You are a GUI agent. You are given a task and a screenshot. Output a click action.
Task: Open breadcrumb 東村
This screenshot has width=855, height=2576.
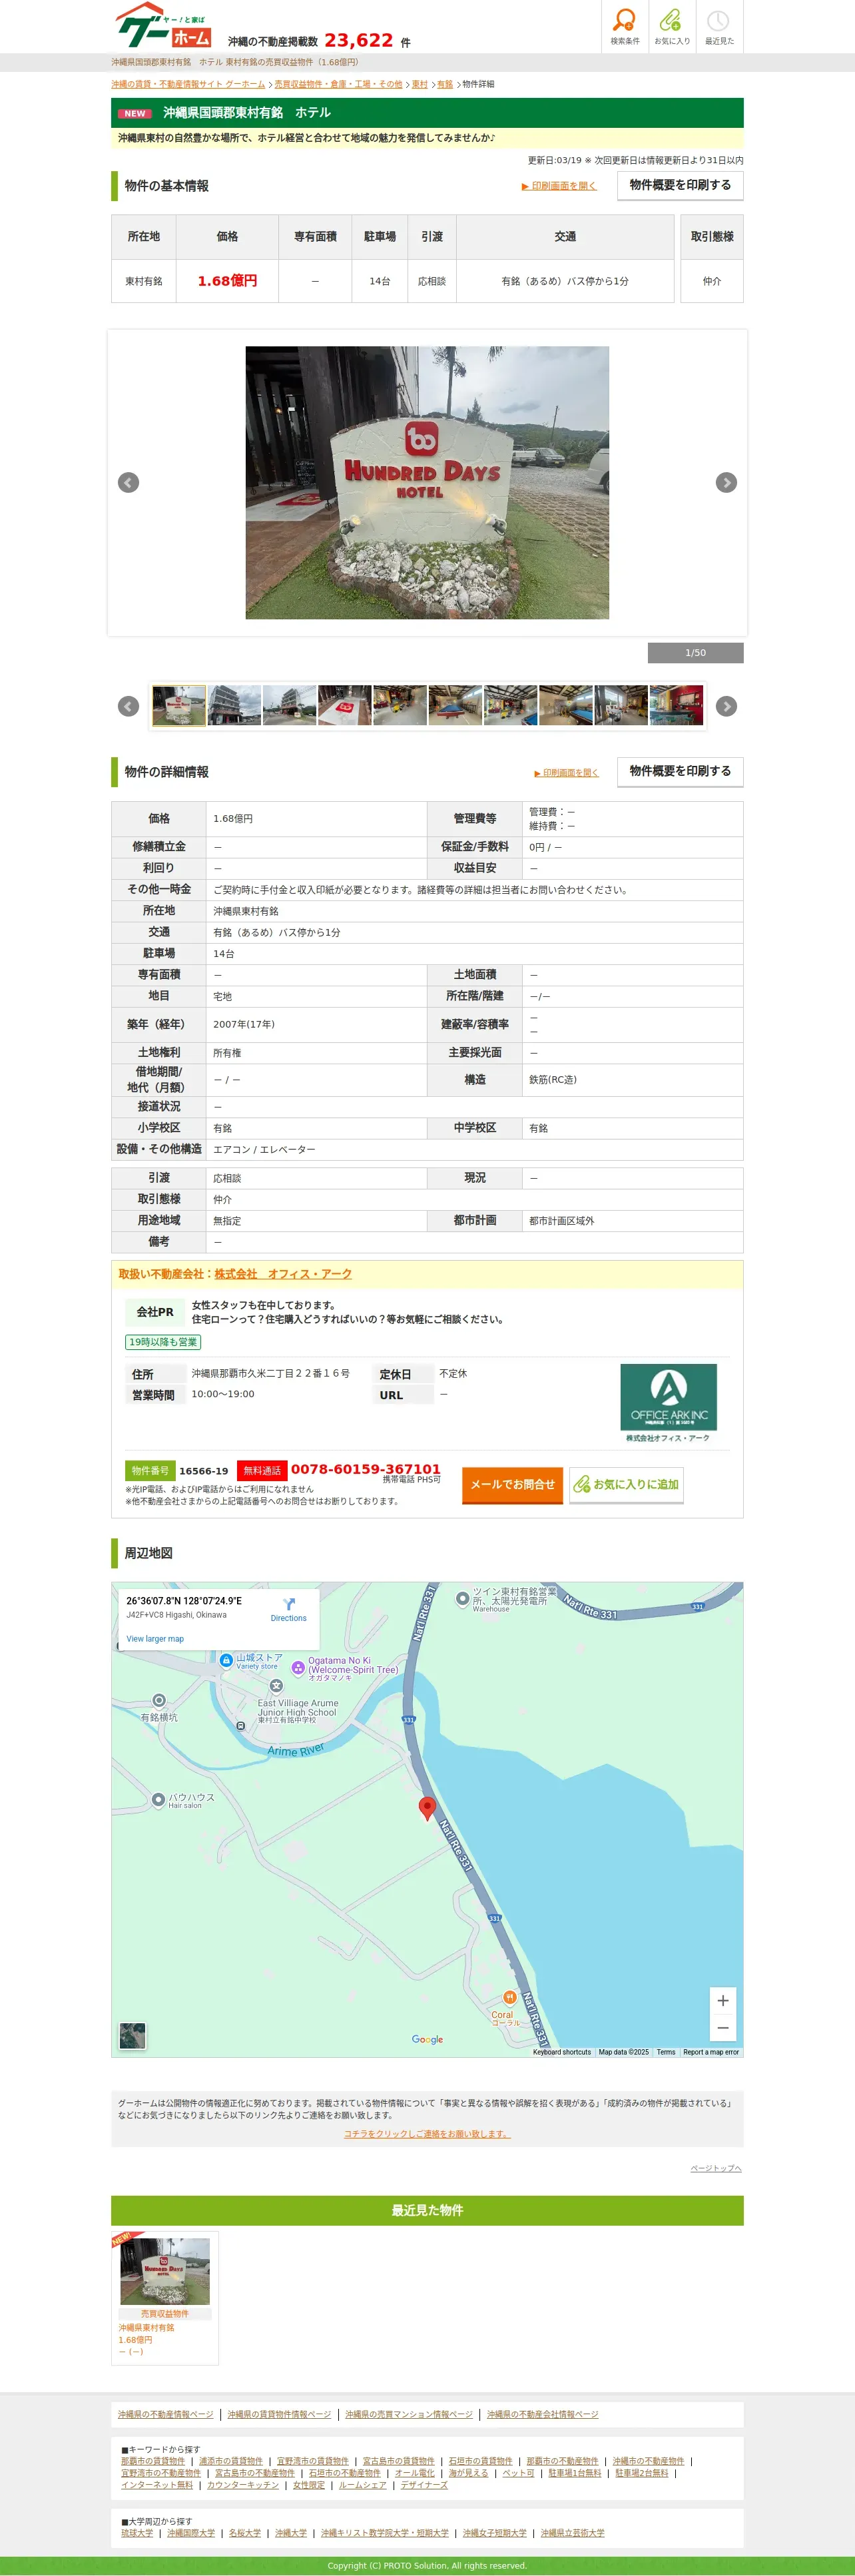click(420, 84)
